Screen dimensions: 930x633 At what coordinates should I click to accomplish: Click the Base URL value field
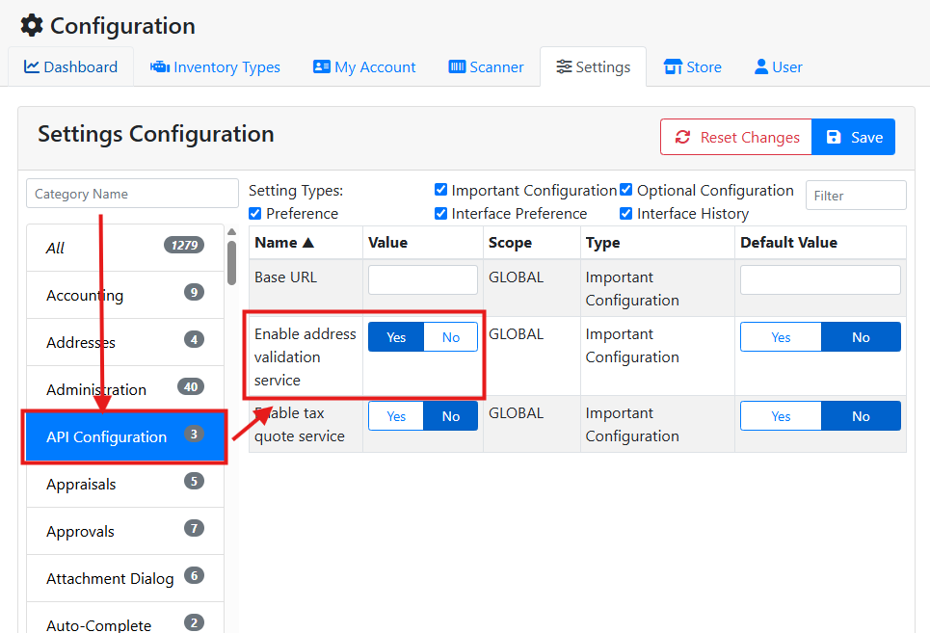click(422, 279)
